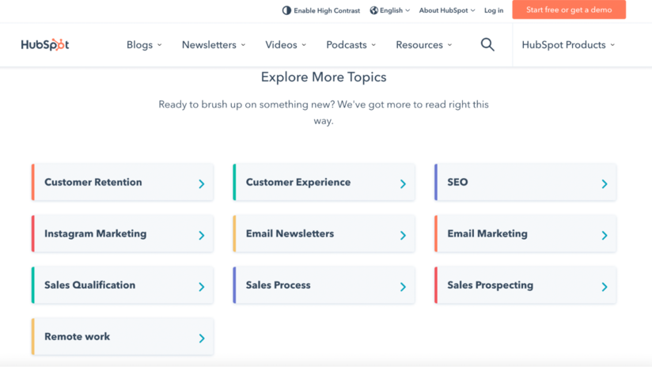Open the Instagram Marketing topic card
This screenshot has width=652, height=367.
(x=122, y=233)
